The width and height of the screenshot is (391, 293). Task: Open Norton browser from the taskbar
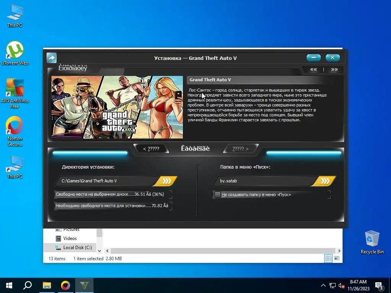(x=65, y=285)
